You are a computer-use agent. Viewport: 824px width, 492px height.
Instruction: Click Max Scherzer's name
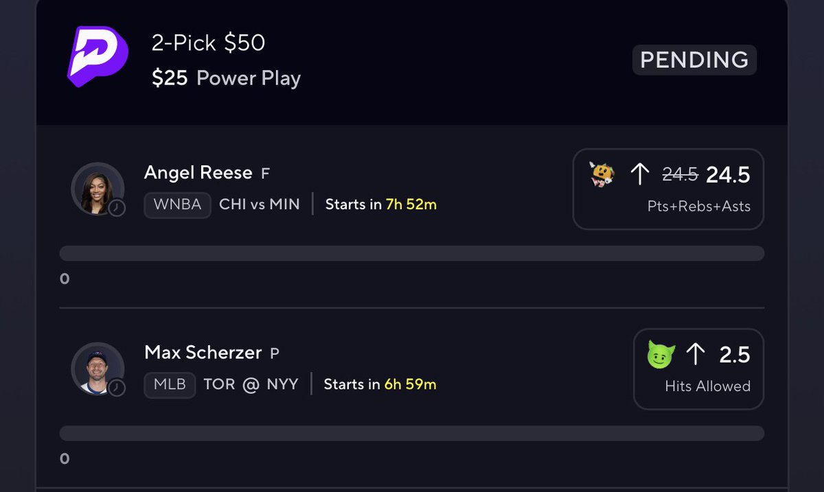point(203,353)
